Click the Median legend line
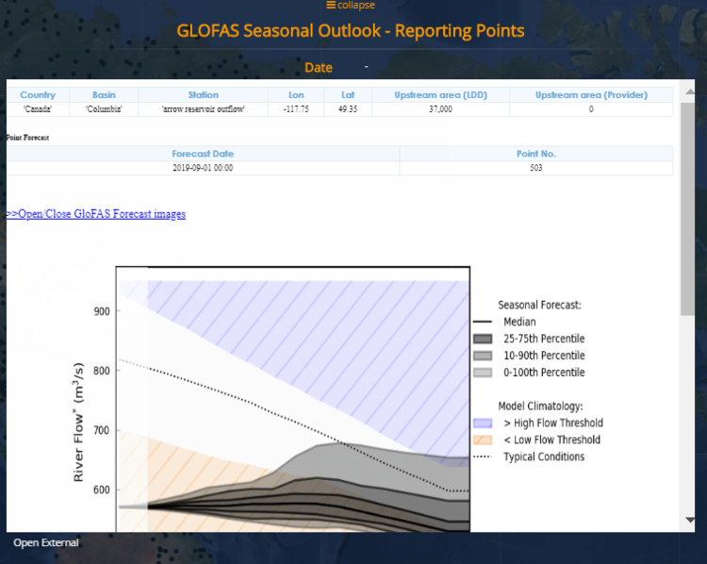 point(483,322)
